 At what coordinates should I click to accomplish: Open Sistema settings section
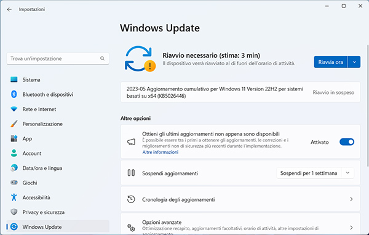click(x=58, y=79)
